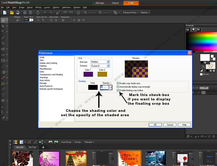Select the My Tray tab
The image size is (217, 166).
(x=32, y=147)
